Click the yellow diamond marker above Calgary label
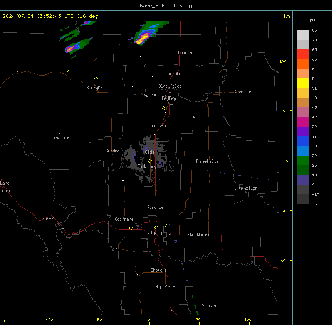This screenshot has width=332, height=325. [156, 227]
